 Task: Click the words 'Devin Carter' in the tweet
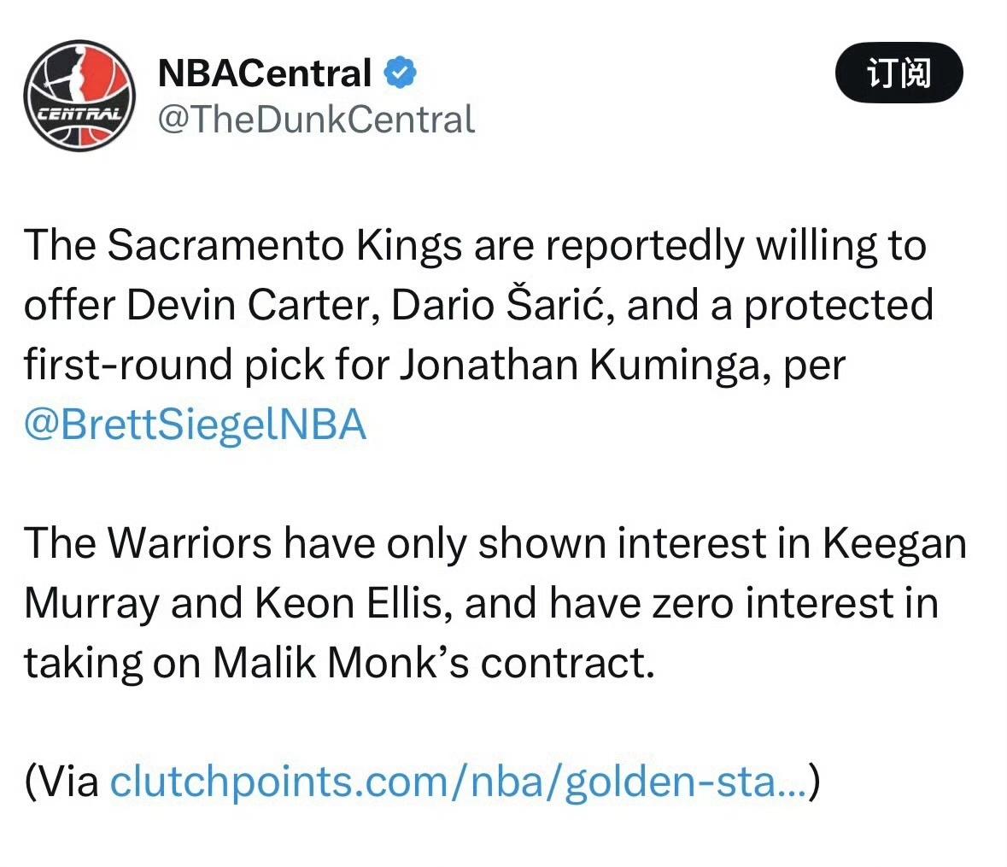coord(253,305)
